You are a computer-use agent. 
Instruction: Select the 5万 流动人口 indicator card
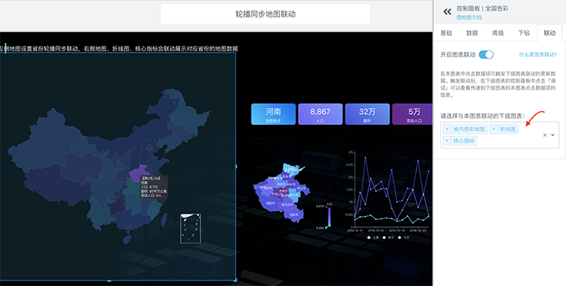412,115
